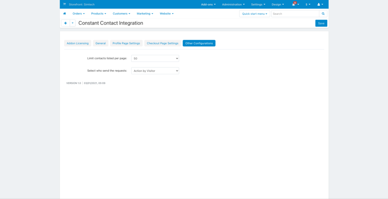The width and height of the screenshot is (388, 199).
Task: Click the home icon in navigation bar
Action: 64,14
